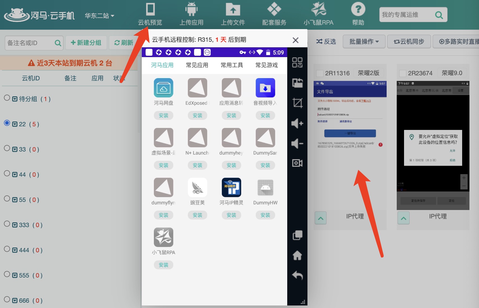Switch to the 常用工具 tab

pyautogui.click(x=232, y=65)
